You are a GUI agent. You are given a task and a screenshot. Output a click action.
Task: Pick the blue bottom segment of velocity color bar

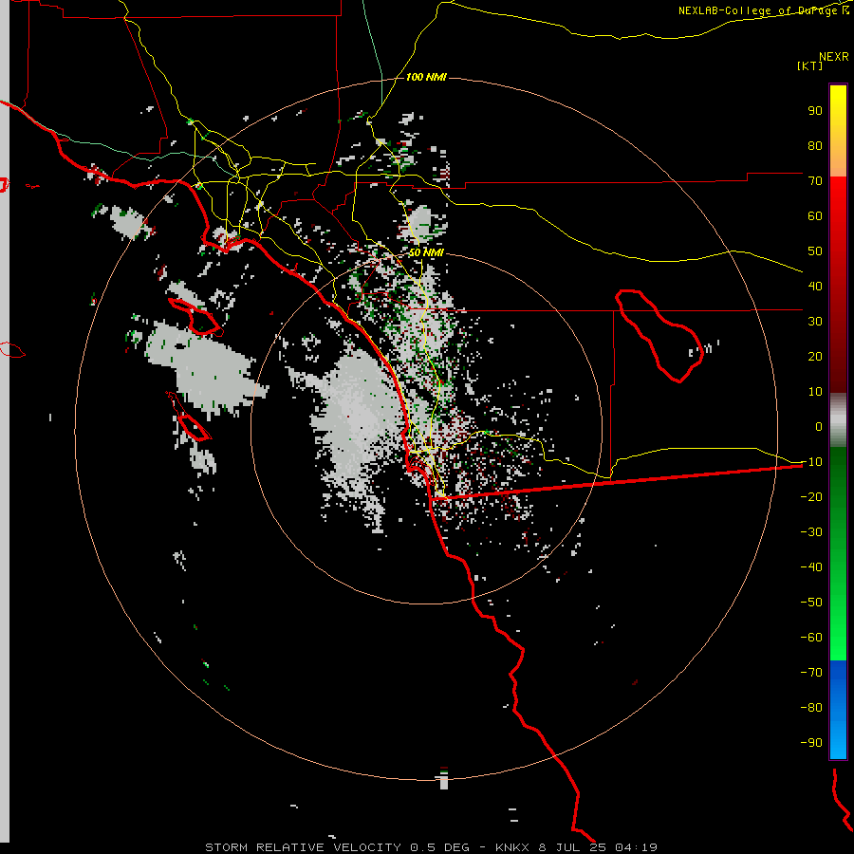click(838, 710)
